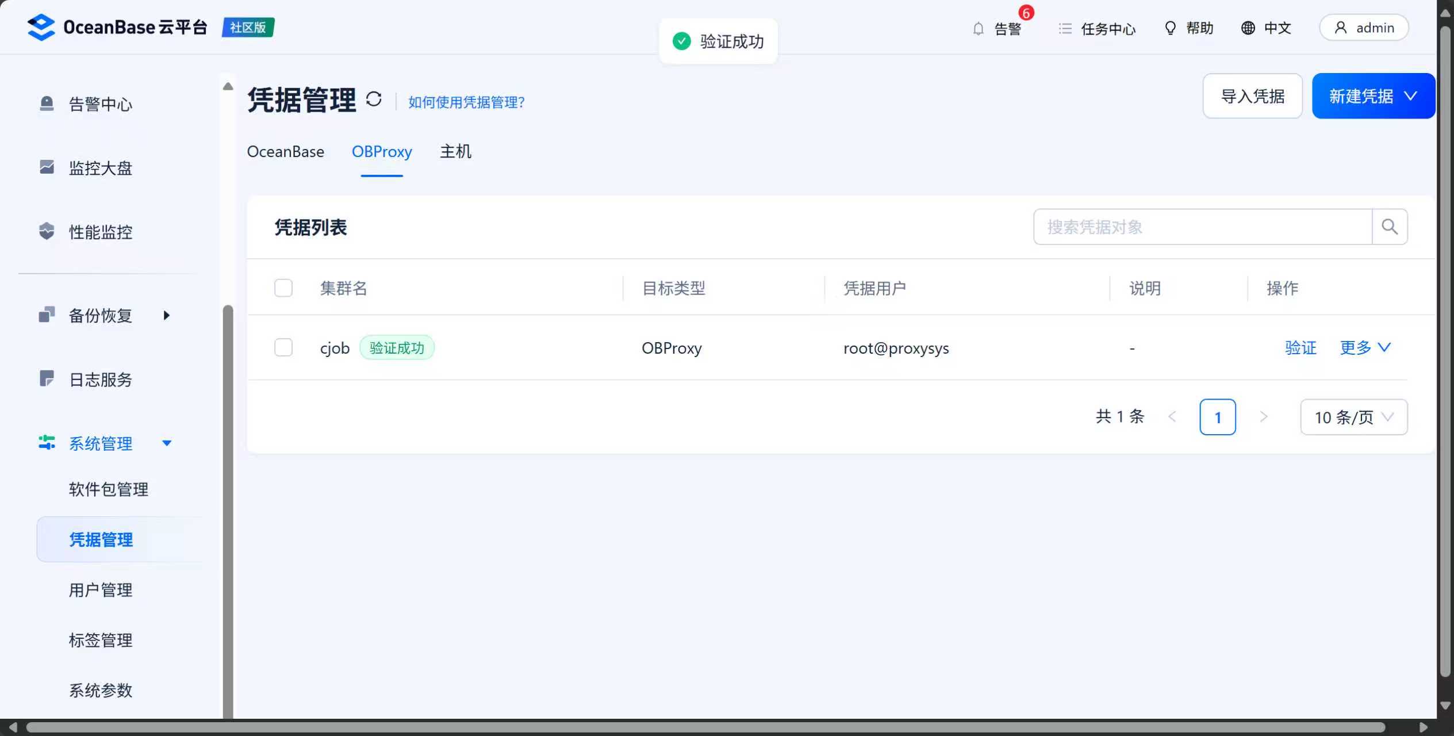1454x736 pixels.
Task: Focus the credential search input field
Action: [x=1203, y=227]
